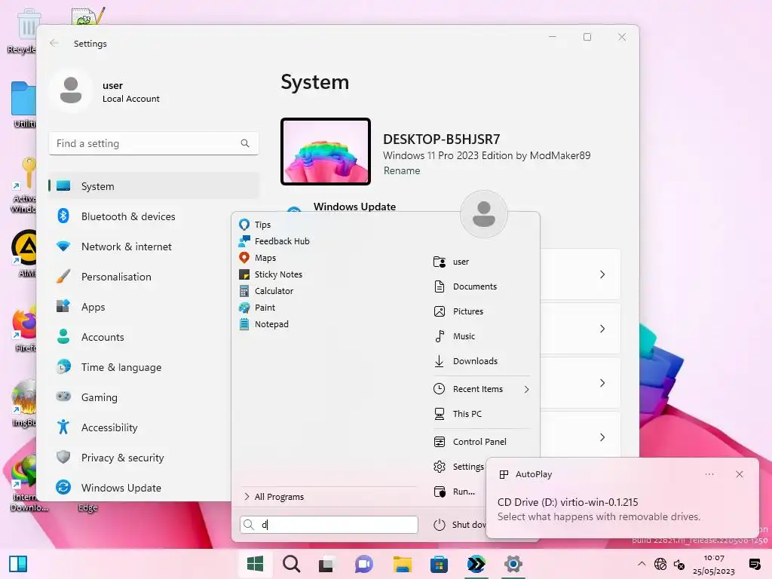Open Task View on taskbar
Viewport: 772px width, 579px height.
[326, 564]
